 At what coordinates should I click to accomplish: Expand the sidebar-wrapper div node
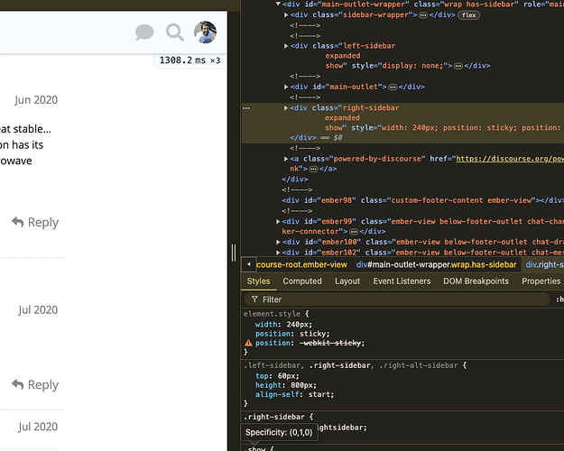286,15
